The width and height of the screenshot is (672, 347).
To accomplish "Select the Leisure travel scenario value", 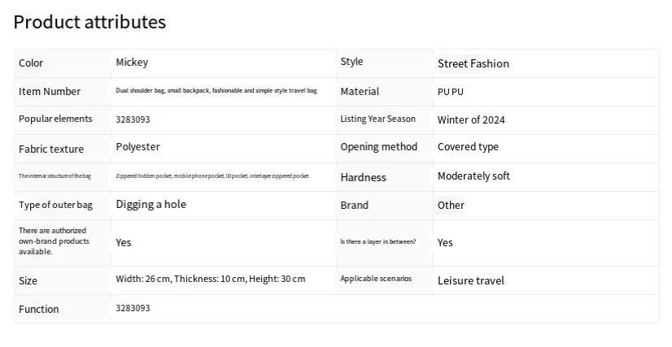I will tap(470, 280).
